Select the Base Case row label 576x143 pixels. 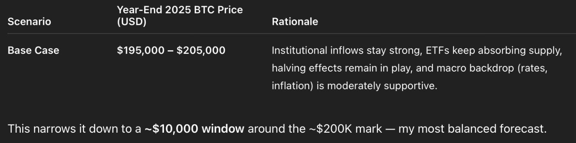tap(33, 50)
